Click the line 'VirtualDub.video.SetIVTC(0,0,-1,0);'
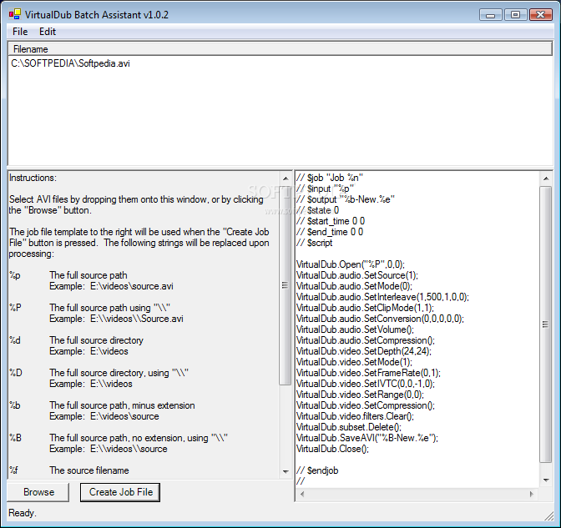This screenshot has width=561, height=528. pyautogui.click(x=366, y=384)
